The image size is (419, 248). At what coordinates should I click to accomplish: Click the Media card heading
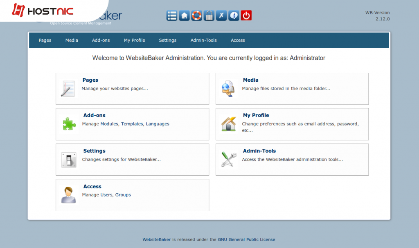pos(251,80)
